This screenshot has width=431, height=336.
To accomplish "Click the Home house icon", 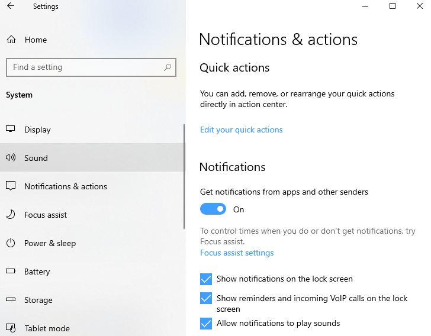I will coord(11,40).
